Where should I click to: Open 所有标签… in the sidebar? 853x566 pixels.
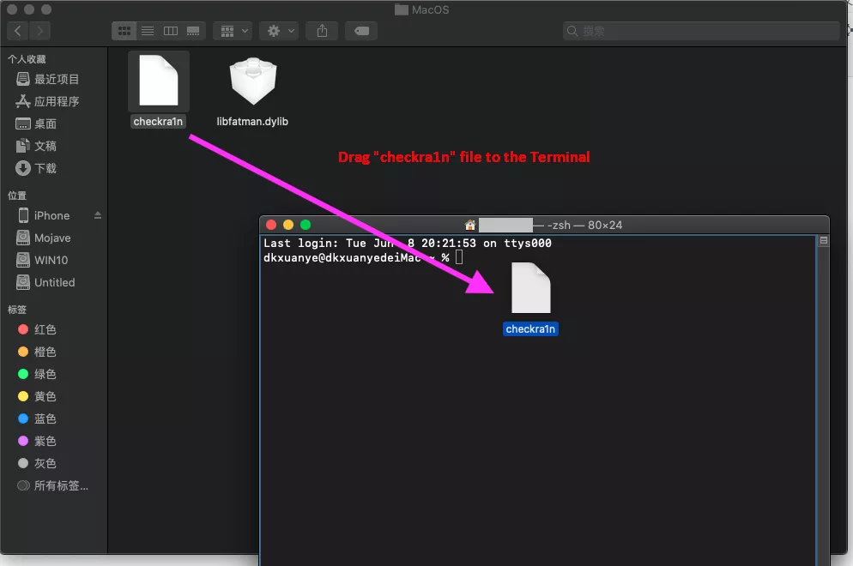point(60,485)
